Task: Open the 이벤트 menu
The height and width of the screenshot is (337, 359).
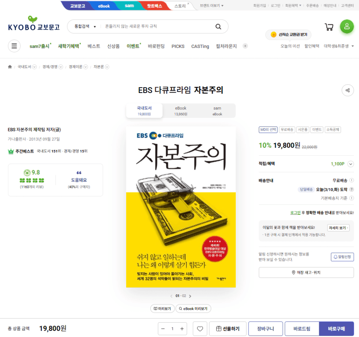Action: point(133,46)
